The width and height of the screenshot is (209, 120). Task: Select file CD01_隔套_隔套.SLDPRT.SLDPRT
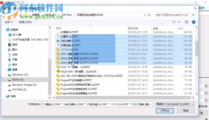point(124,54)
